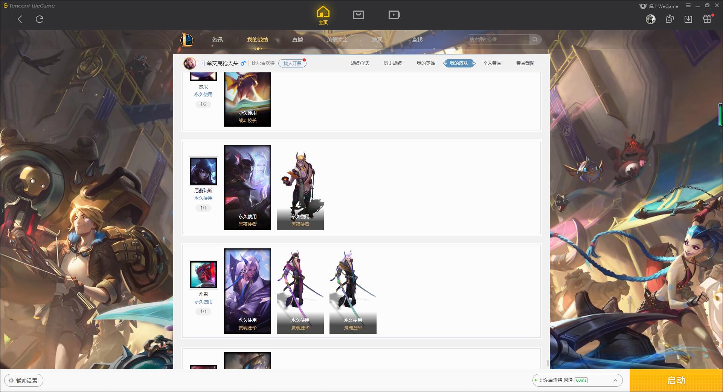Click the 启动 launch button
Screen dimensions: 723x392
[x=676, y=381]
